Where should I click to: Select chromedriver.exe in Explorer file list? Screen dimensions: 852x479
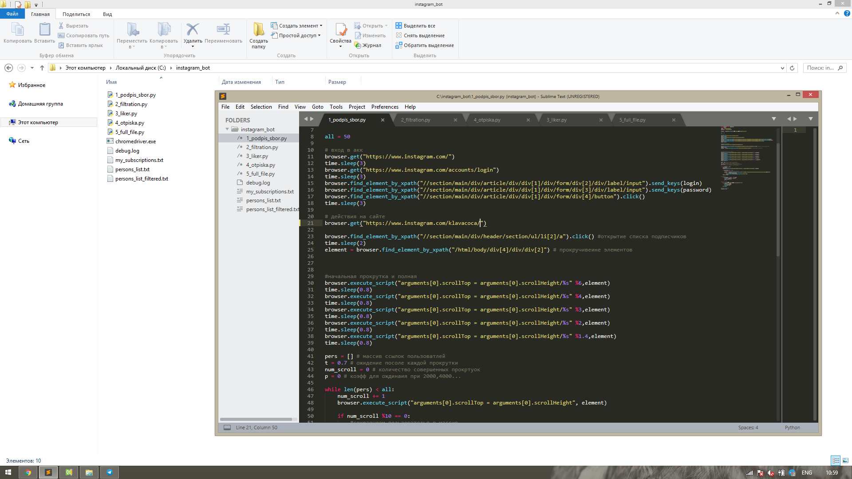coord(135,141)
